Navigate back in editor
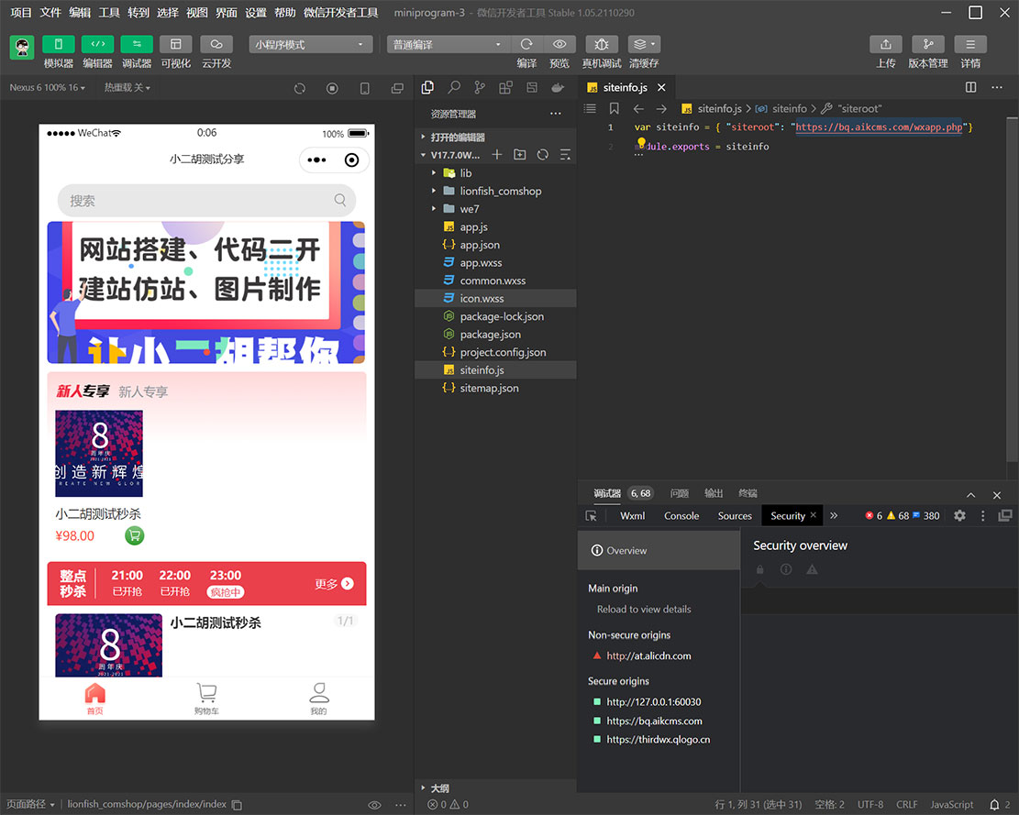1019x815 pixels. [638, 108]
